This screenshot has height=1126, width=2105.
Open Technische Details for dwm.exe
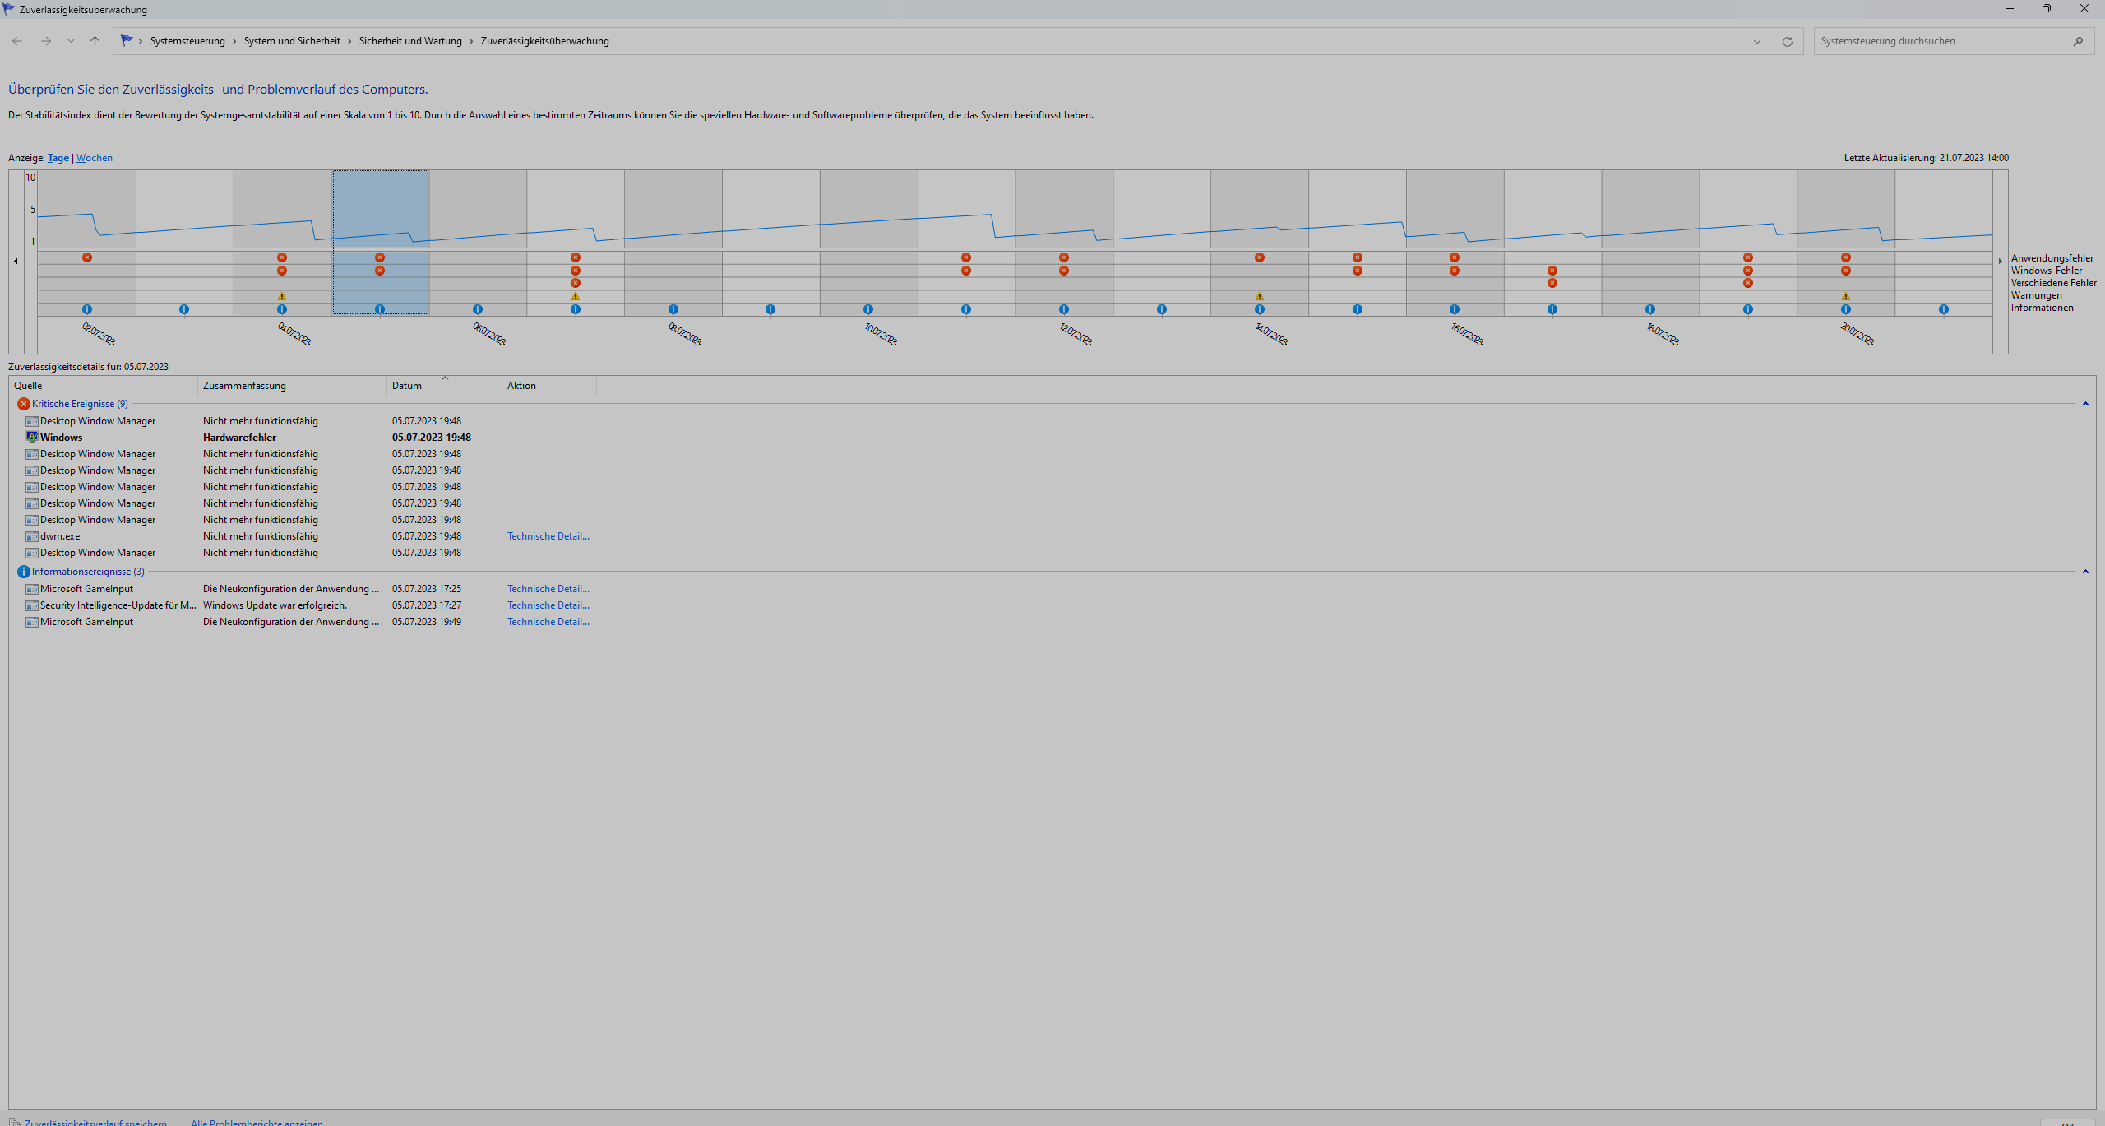point(548,536)
